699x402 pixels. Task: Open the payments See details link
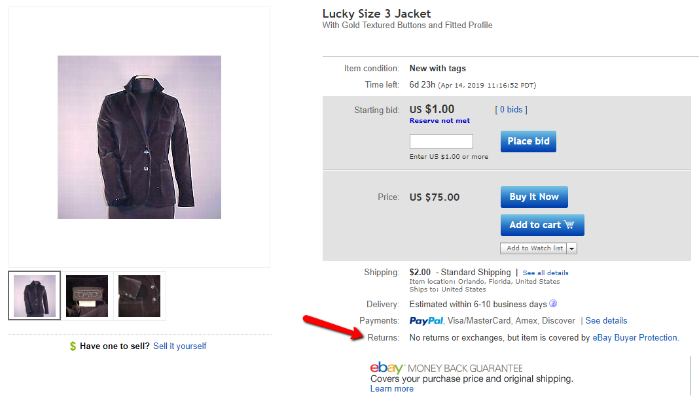pyautogui.click(x=606, y=320)
